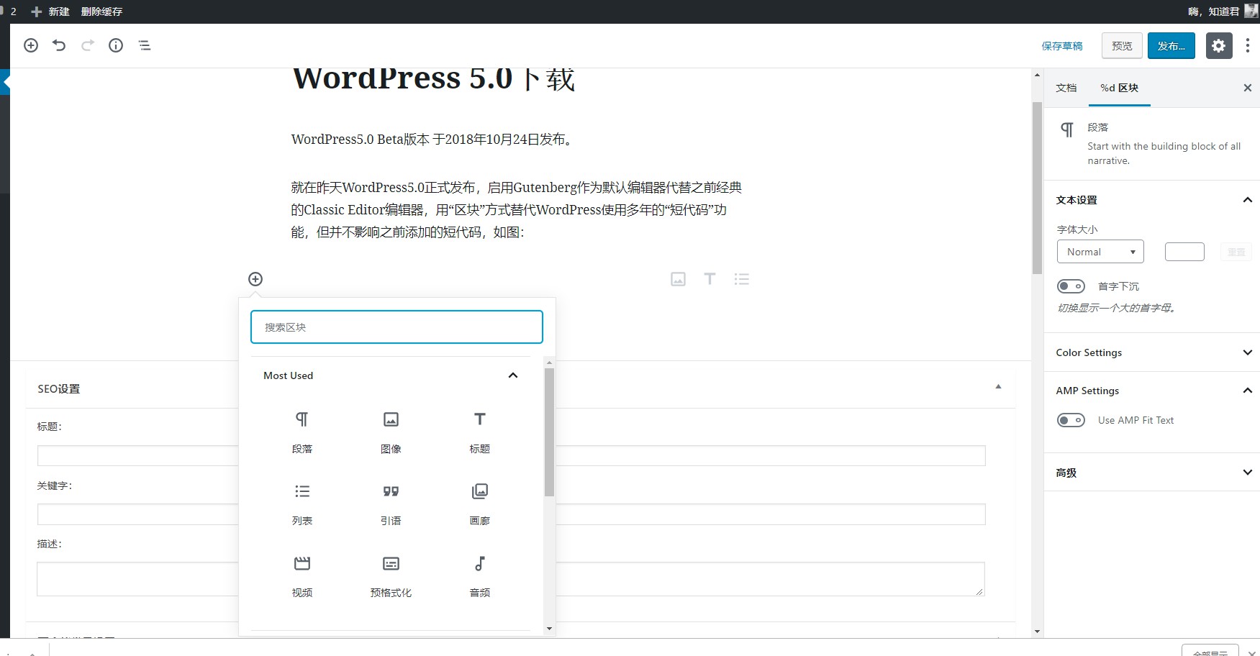This screenshot has width=1260, height=656.
Task: Collapse Most Used blocks section
Action: pyautogui.click(x=391, y=375)
